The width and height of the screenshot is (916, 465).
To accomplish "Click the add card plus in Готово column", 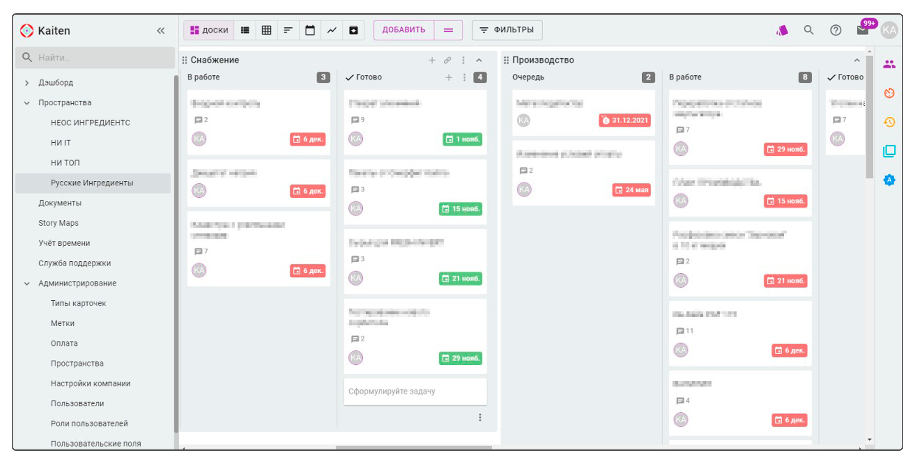I will 449,77.
